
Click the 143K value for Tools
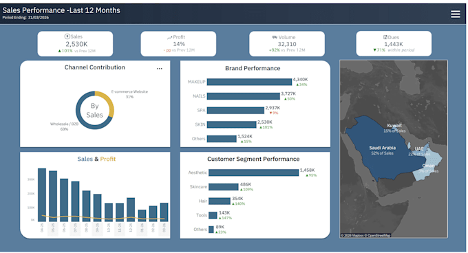[x=224, y=212]
